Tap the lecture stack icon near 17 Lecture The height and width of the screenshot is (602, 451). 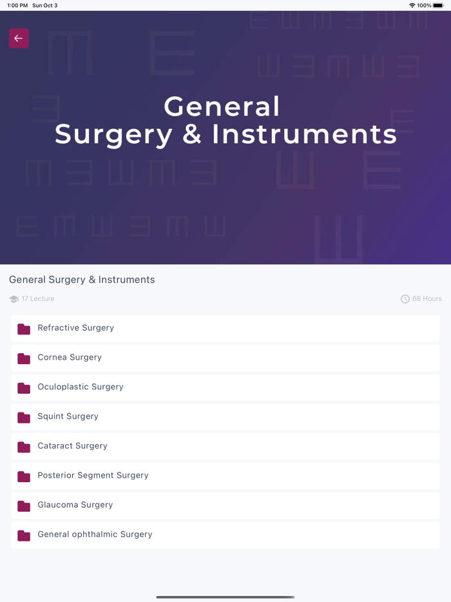[14, 298]
